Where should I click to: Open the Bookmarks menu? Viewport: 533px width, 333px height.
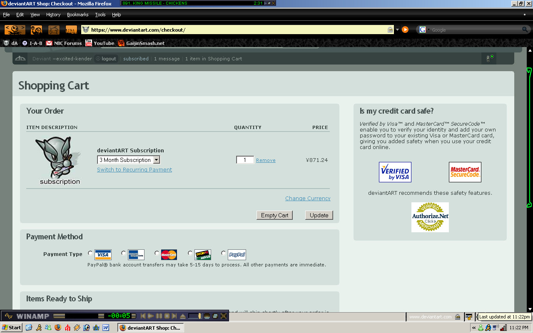(78, 15)
